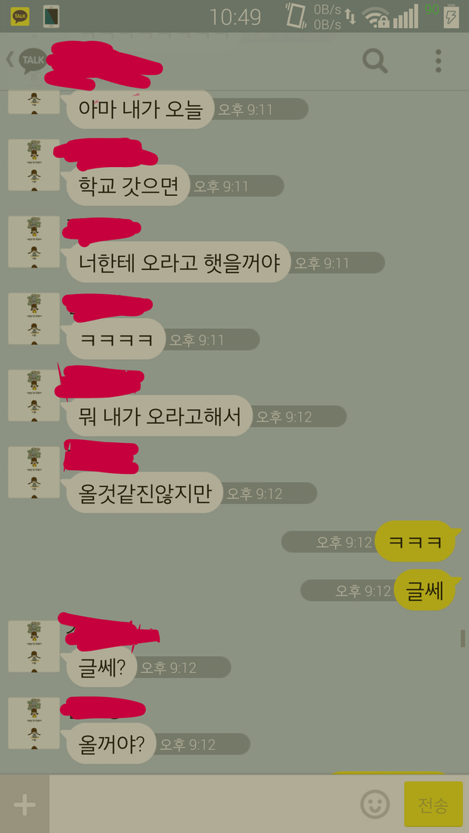
Task: Select the yellow 글쎄 sent message bubble
Action: pyautogui.click(x=424, y=590)
